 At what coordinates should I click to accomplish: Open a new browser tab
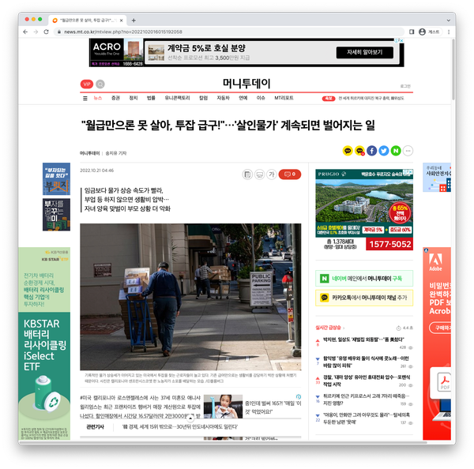(x=134, y=21)
